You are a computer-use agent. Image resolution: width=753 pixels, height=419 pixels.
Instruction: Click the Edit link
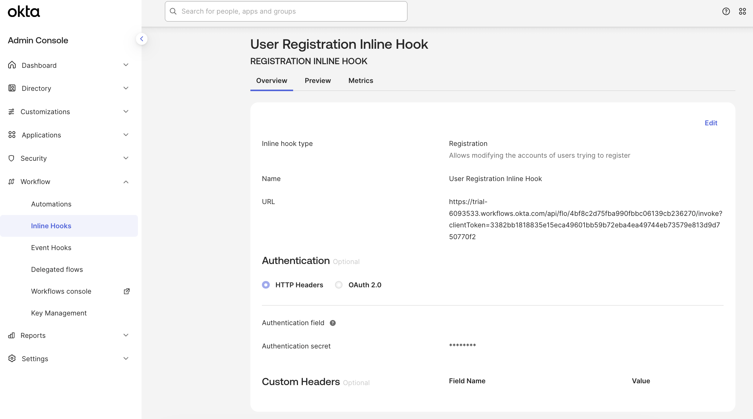coord(711,123)
